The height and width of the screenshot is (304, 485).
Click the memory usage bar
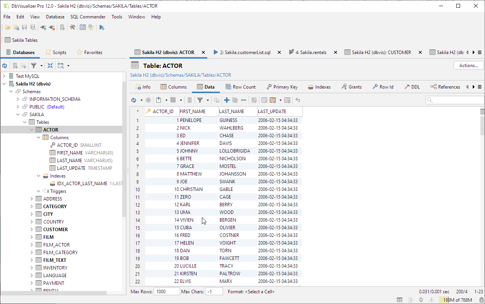click(x=457, y=300)
